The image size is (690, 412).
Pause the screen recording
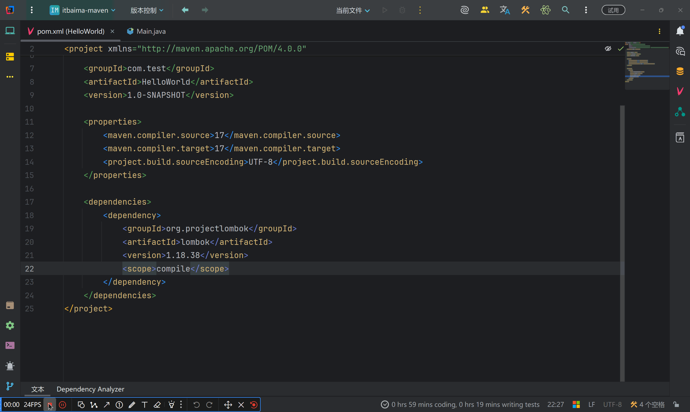click(x=63, y=405)
